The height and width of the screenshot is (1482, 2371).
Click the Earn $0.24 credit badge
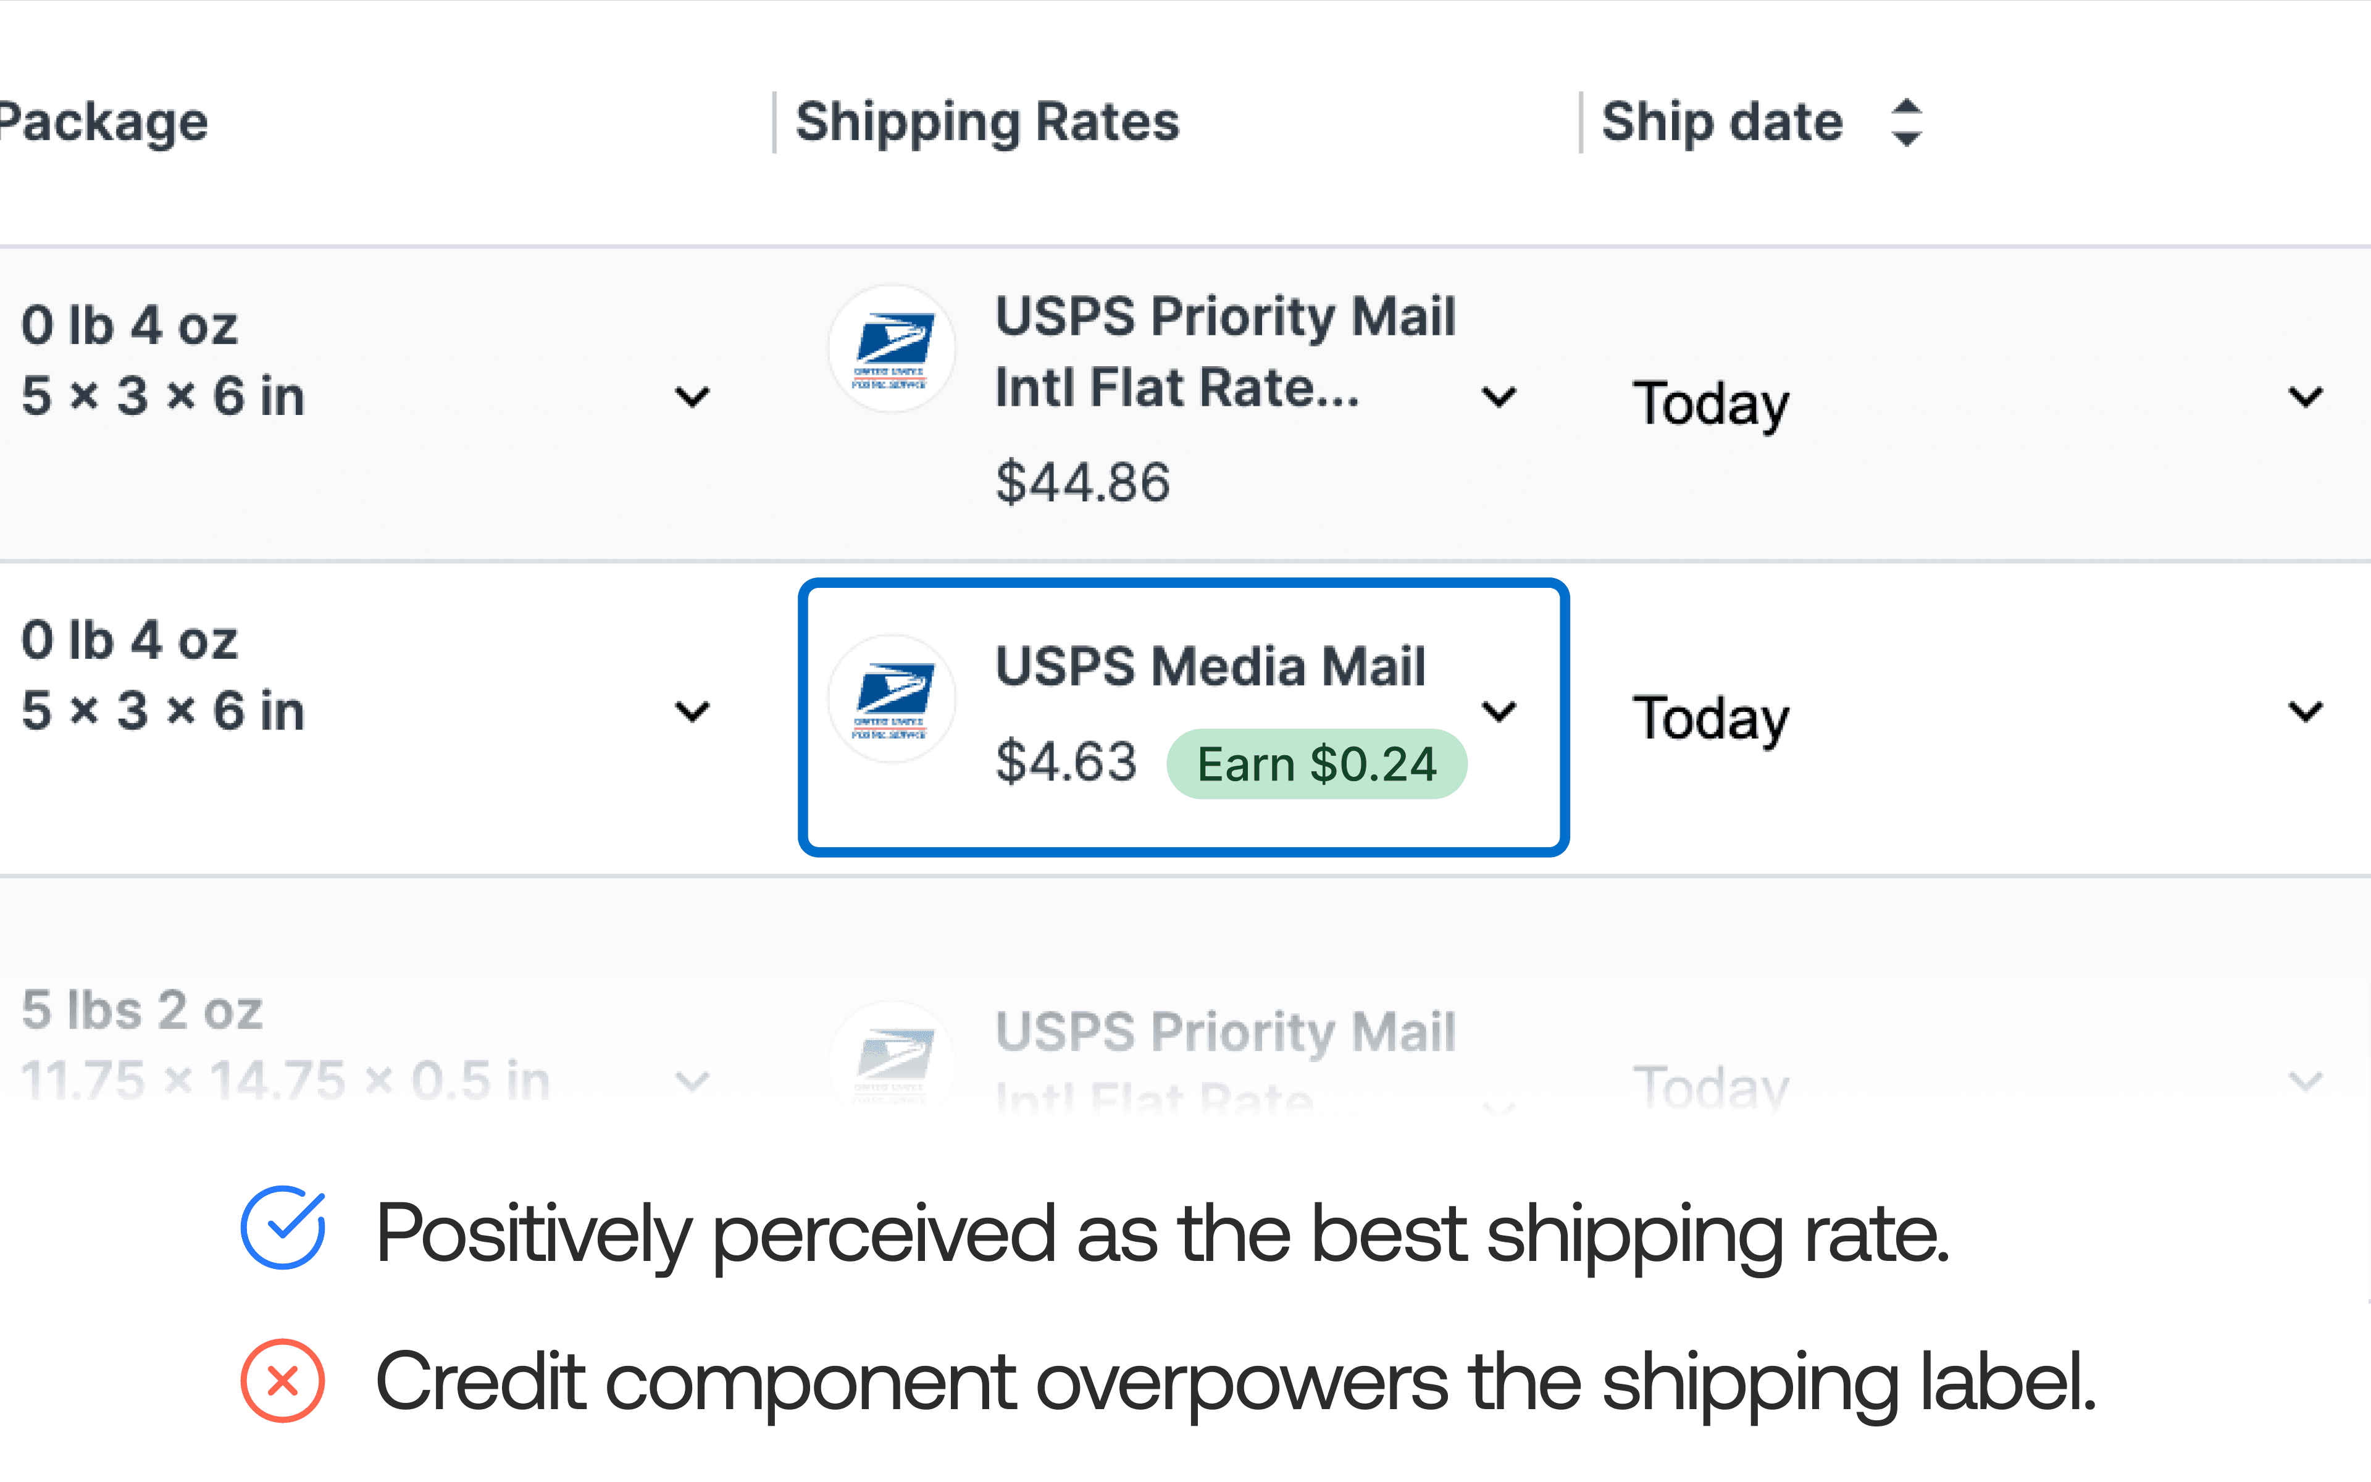coord(1316,764)
